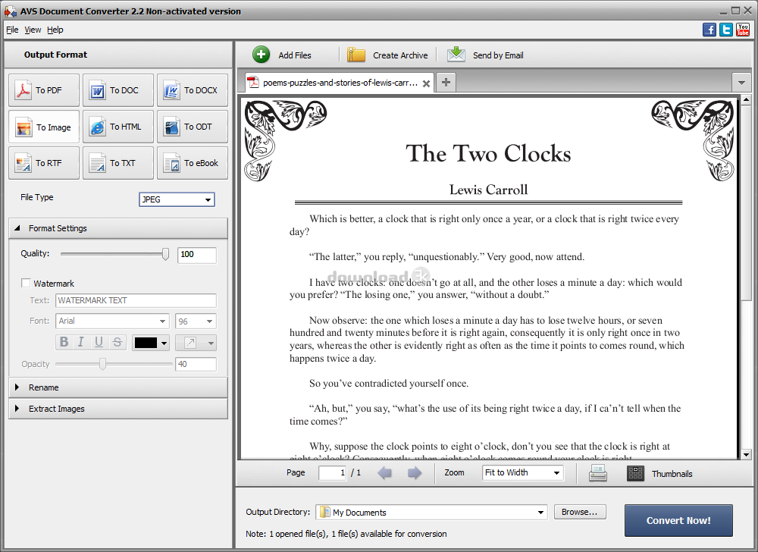Viewport: 758px width, 552px height.
Task: Click the Send by Email icon
Action: tap(456, 55)
